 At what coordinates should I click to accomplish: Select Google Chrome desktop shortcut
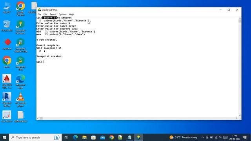[x=20, y=9]
